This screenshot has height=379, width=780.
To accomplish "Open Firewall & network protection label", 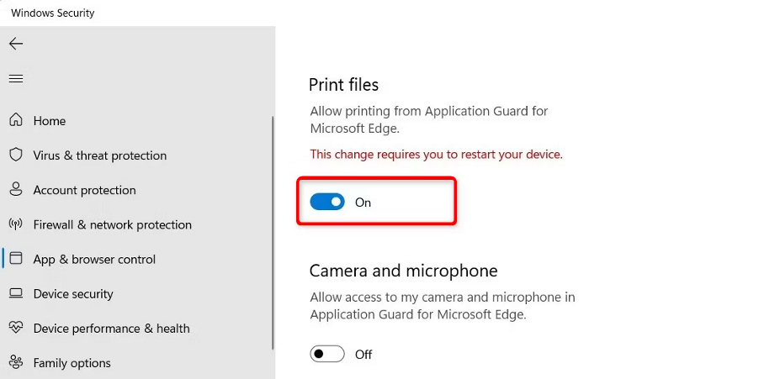I will click(x=112, y=224).
